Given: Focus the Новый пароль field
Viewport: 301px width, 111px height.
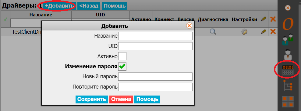Looking at the screenshot, I should 155,77.
